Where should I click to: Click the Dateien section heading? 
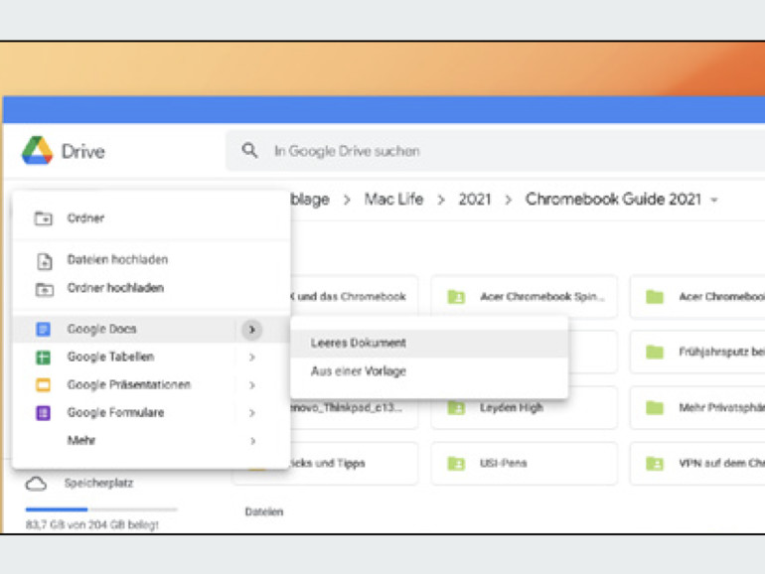pos(264,511)
